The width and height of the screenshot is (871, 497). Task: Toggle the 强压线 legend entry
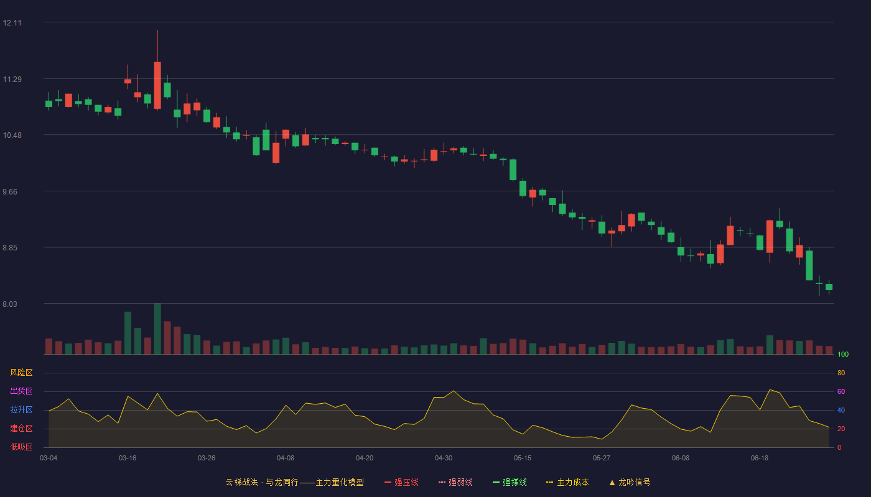[x=401, y=482]
